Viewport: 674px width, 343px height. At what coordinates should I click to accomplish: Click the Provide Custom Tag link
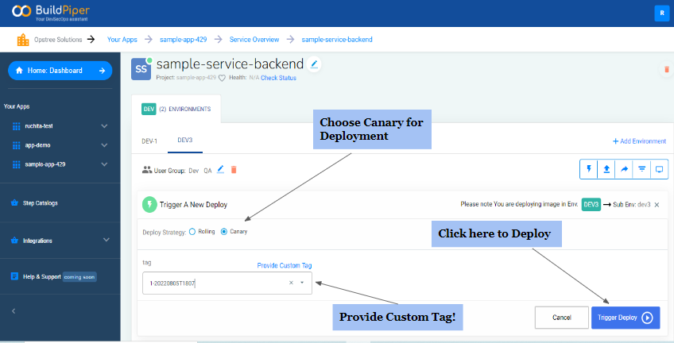pyautogui.click(x=284, y=266)
